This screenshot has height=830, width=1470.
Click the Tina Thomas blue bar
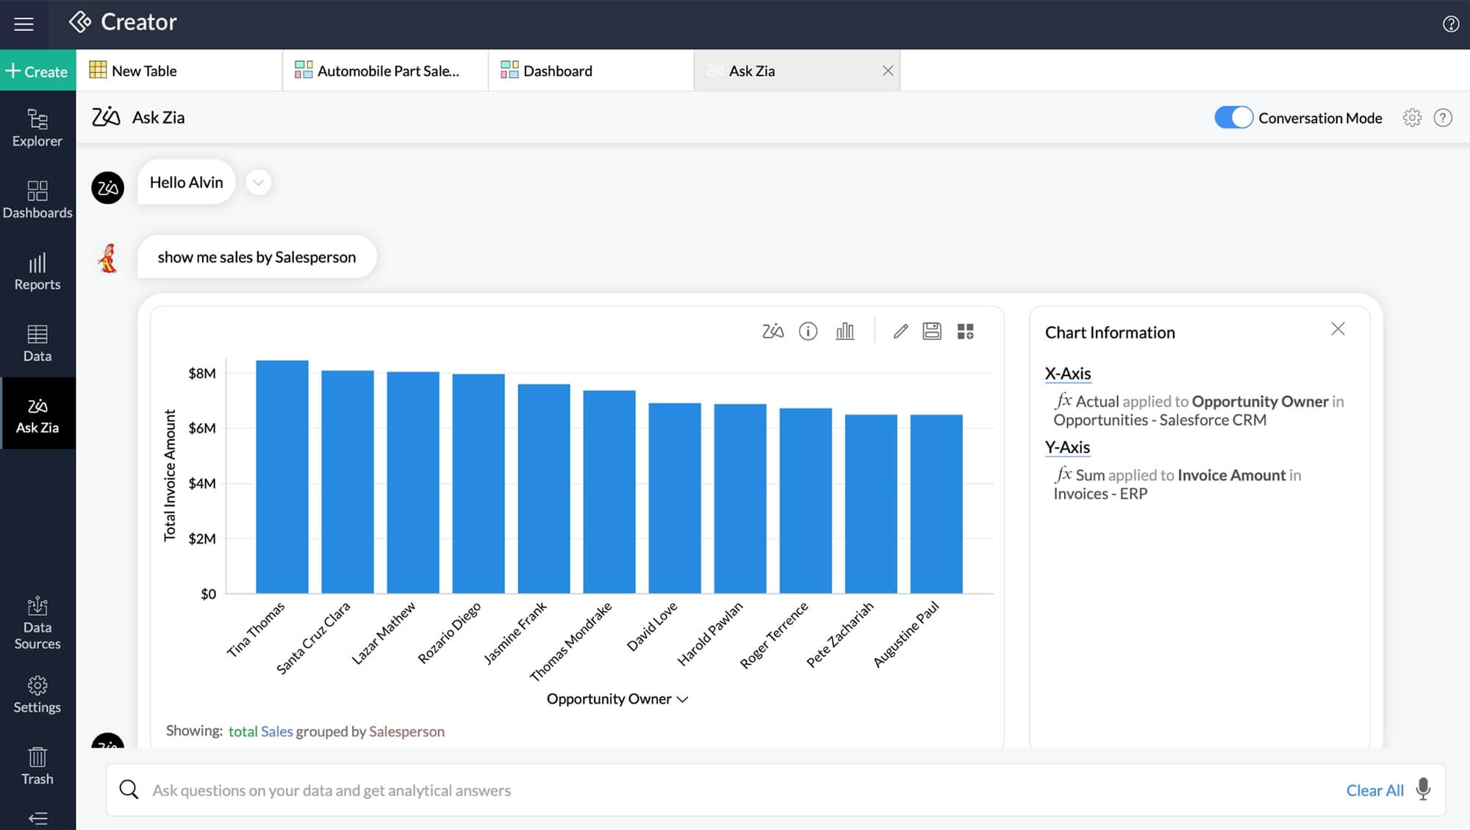pos(282,476)
